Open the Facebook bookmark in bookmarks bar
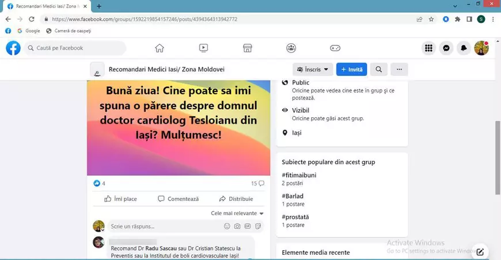 pyautogui.click(x=8, y=30)
